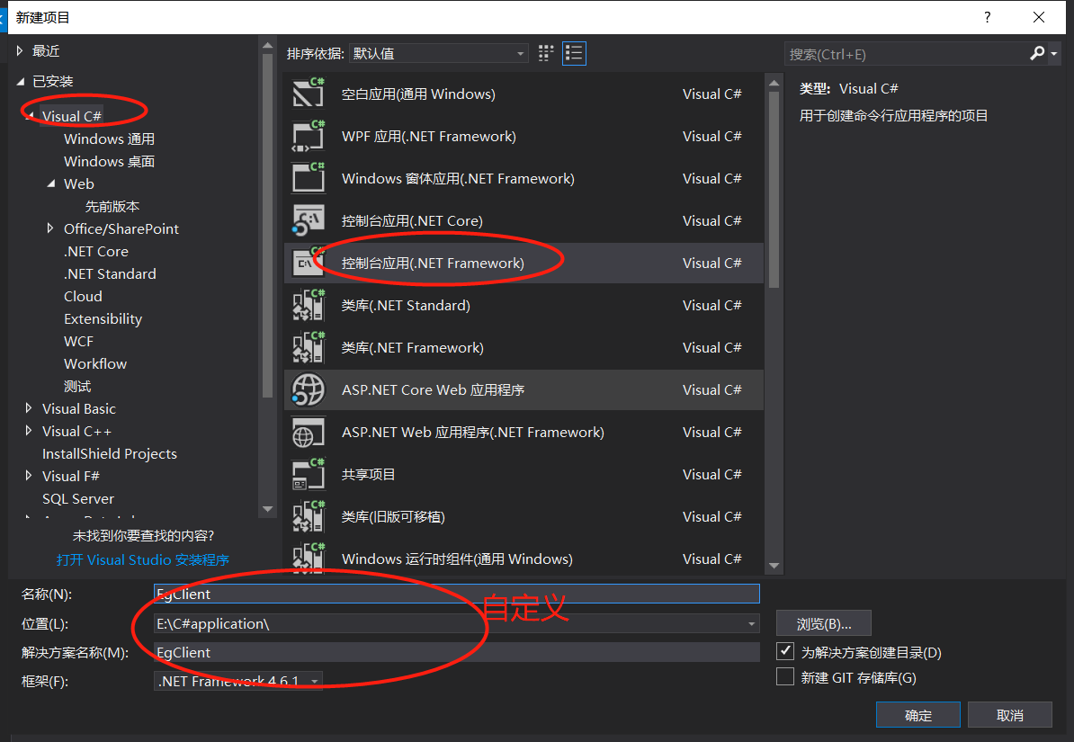Screen dimensions: 1074x742
Task: Click the 浏览(B)... browse button
Action: [823, 623]
